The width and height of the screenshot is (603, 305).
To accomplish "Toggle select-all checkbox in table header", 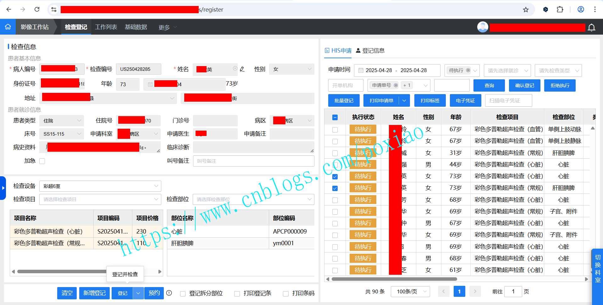I will click(x=335, y=117).
